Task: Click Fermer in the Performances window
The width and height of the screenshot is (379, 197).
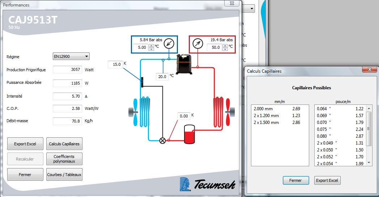Action: pos(25,175)
